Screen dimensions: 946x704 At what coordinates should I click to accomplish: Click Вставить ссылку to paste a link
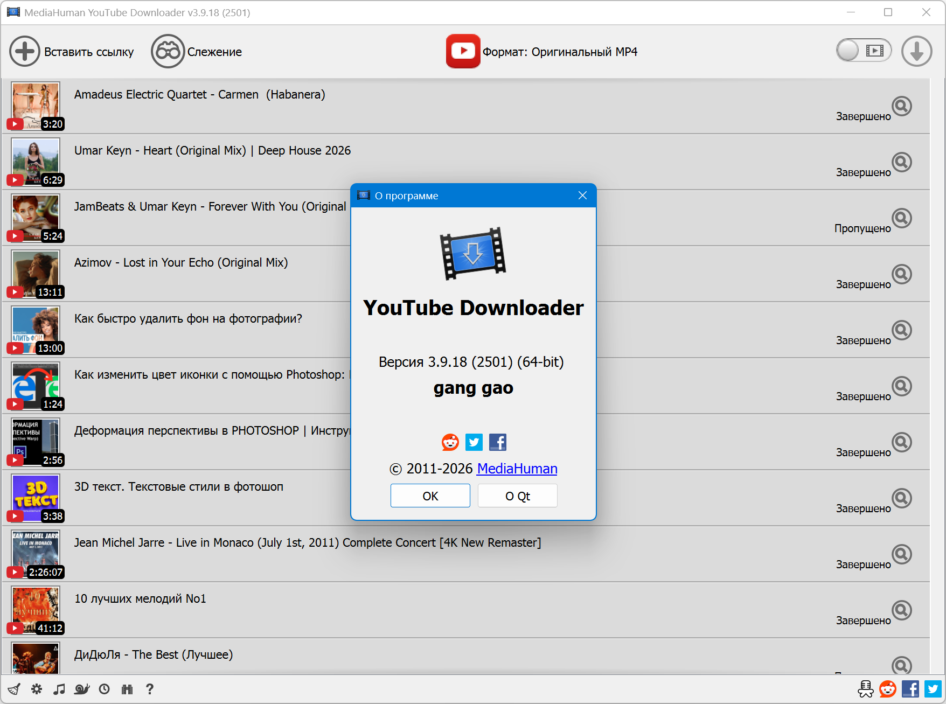point(72,52)
